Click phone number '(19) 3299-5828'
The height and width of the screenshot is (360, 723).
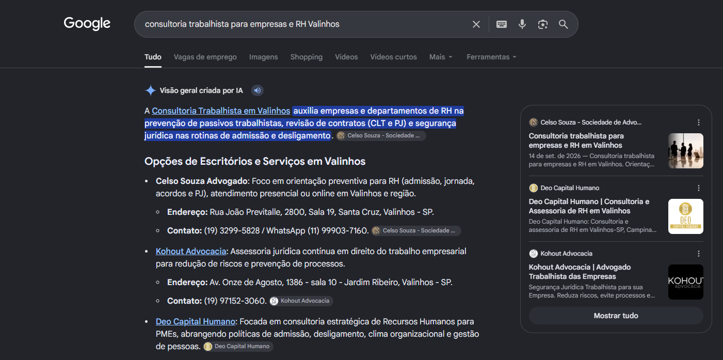tap(232, 231)
